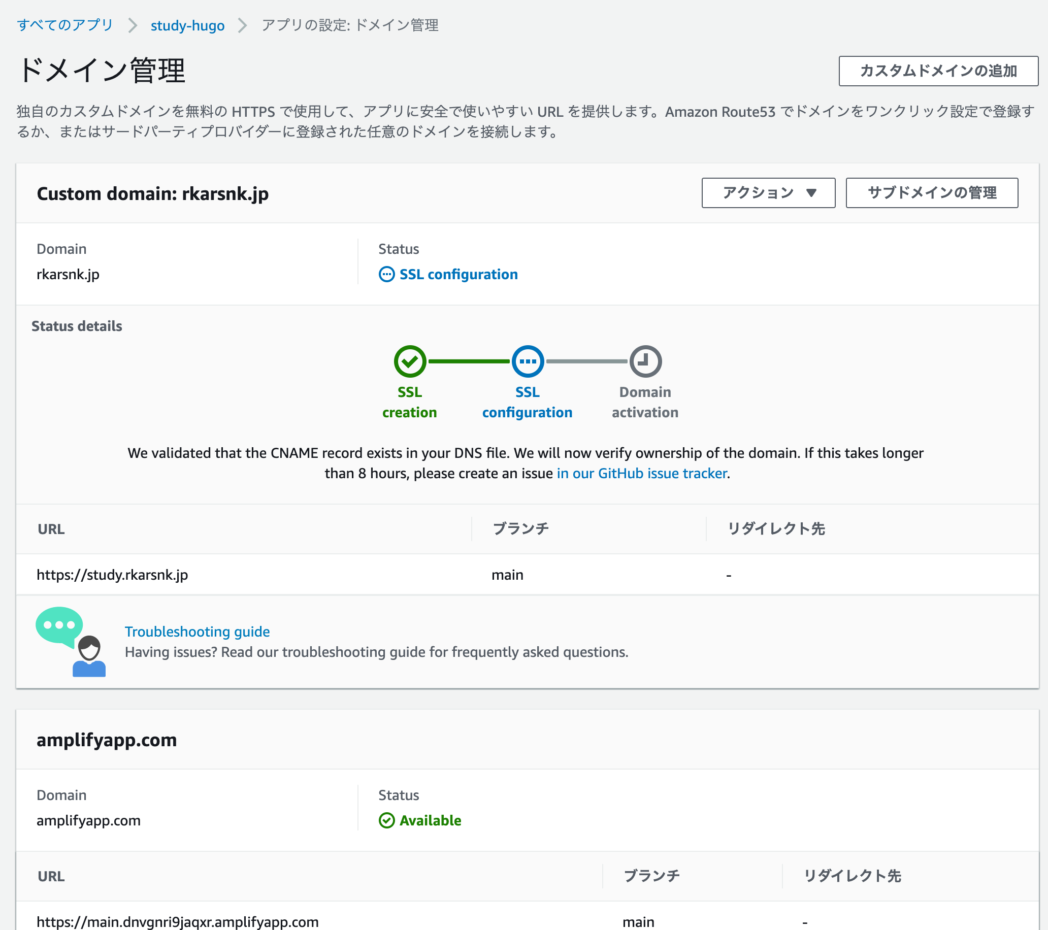Image resolution: width=1048 pixels, height=930 pixels.
Task: Click the chevron after study-hugo breadcrumb
Action: pos(243,25)
